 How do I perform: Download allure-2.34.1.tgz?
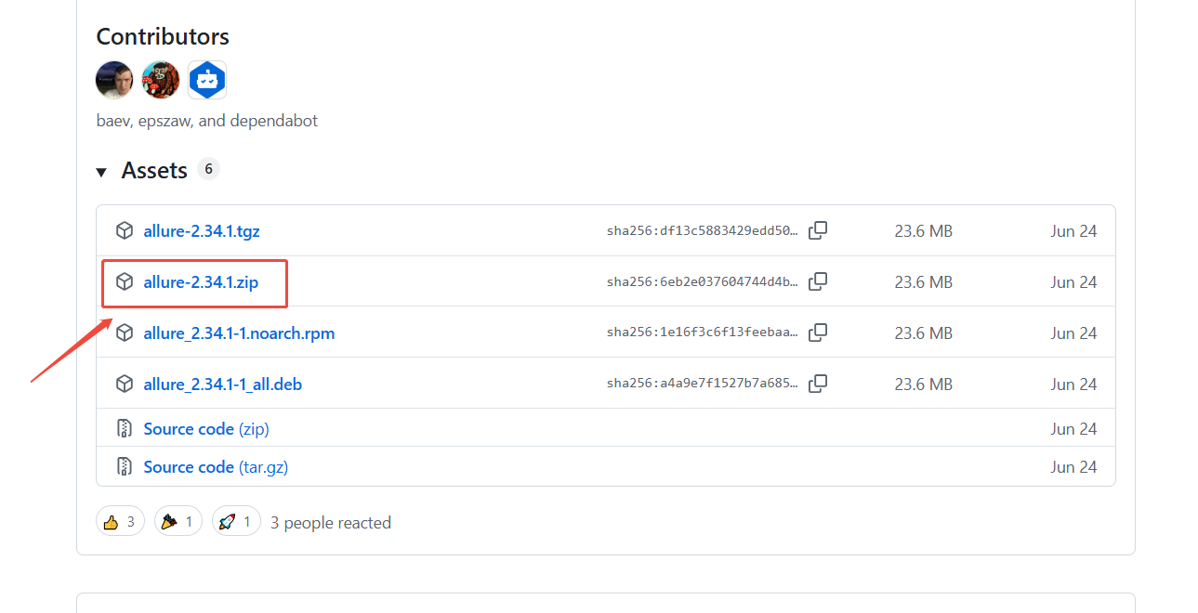click(x=202, y=231)
